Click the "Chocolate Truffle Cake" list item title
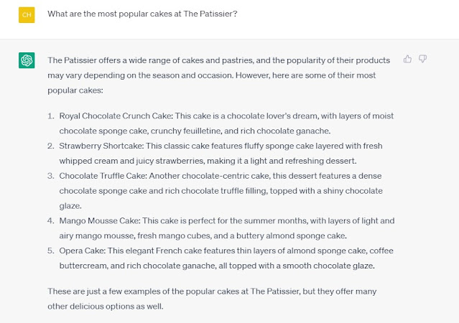The image size is (459, 323). click(x=102, y=176)
